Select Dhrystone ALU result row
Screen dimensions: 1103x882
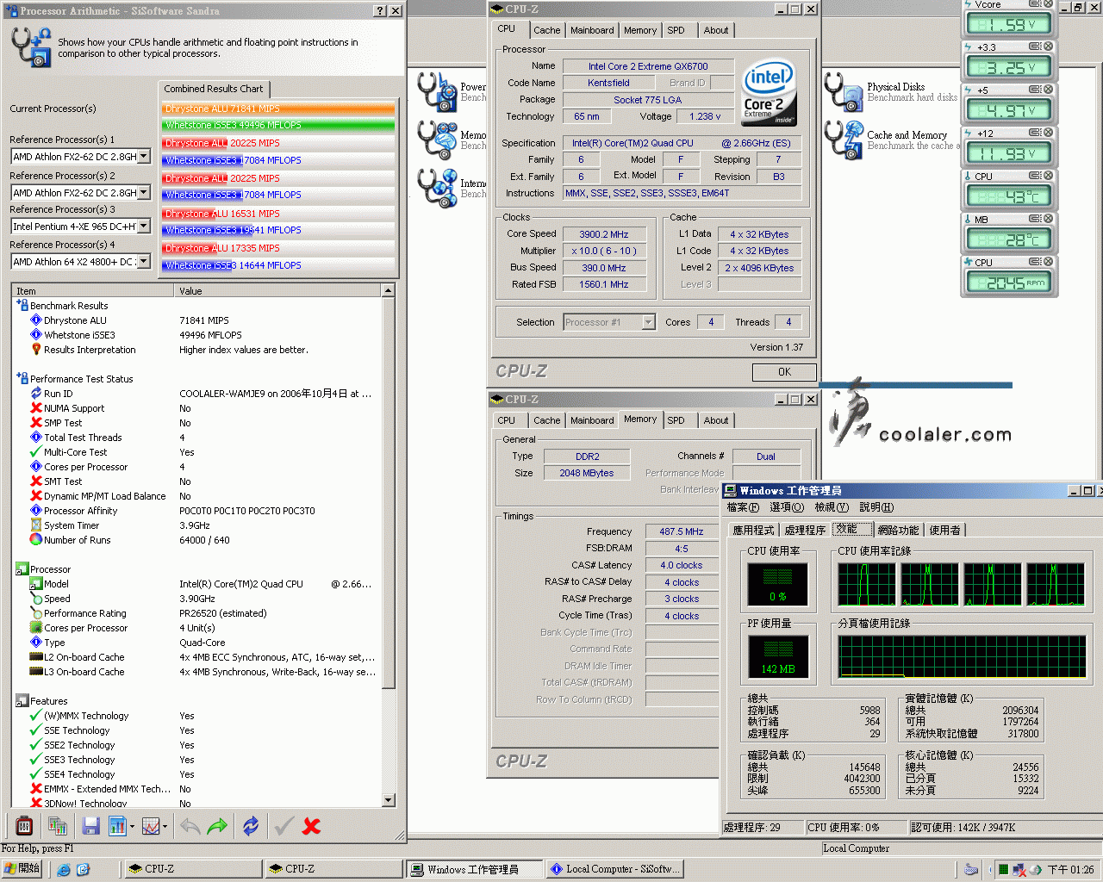[x=196, y=320]
